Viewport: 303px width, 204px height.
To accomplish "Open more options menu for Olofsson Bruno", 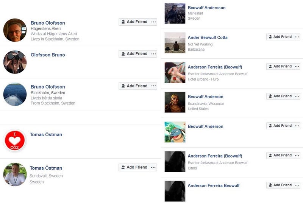I will 154,54.
